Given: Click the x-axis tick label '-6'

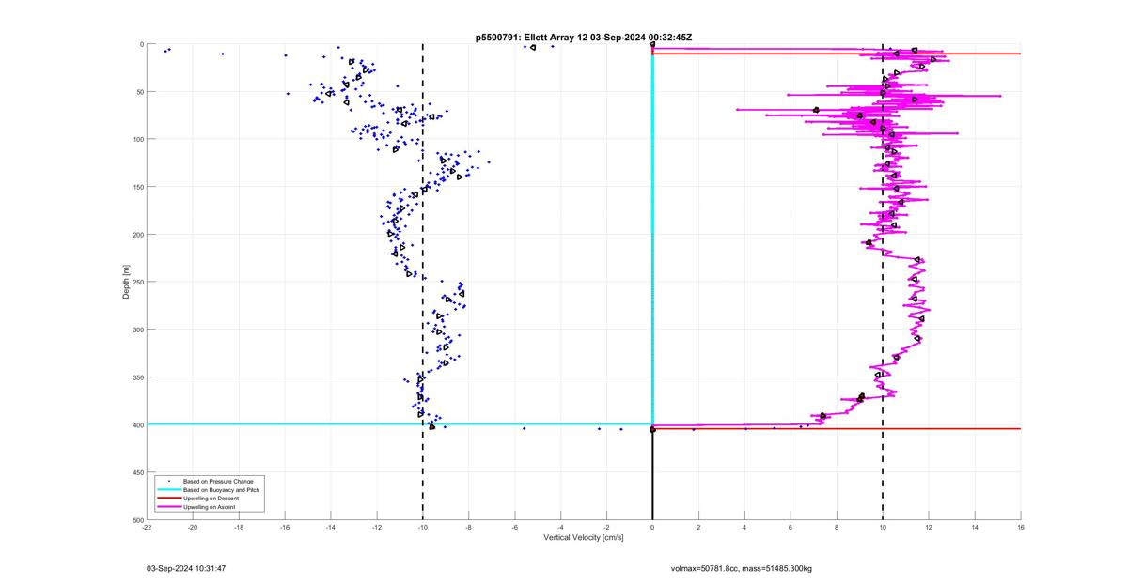Looking at the screenshot, I should [514, 528].
